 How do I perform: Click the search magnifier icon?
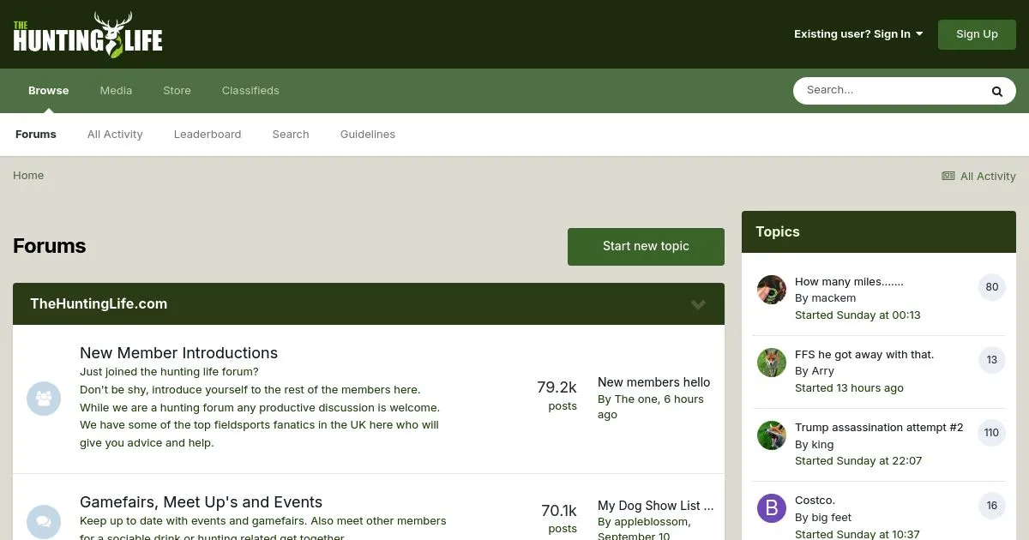pos(996,91)
